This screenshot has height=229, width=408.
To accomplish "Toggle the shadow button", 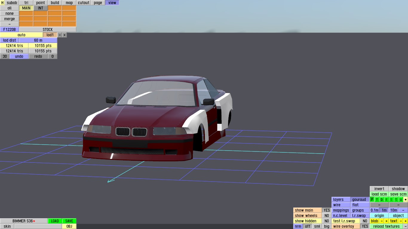I will pos(398,189).
